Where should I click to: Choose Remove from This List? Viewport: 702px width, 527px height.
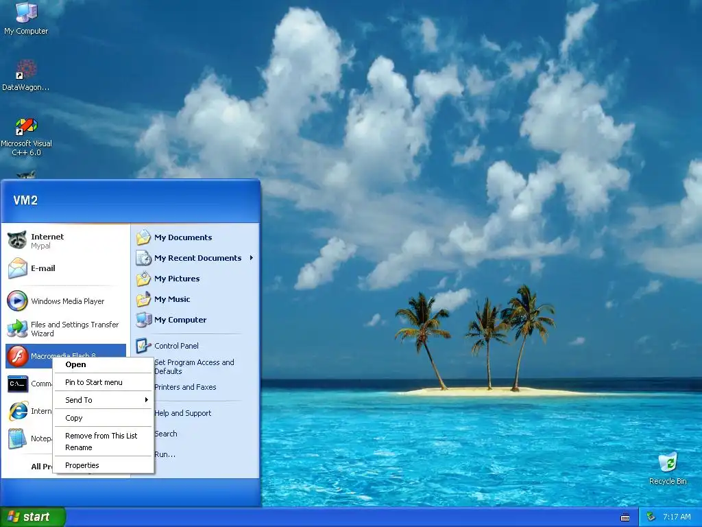(104, 436)
